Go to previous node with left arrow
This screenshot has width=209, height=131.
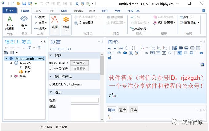click(x=6, y=48)
